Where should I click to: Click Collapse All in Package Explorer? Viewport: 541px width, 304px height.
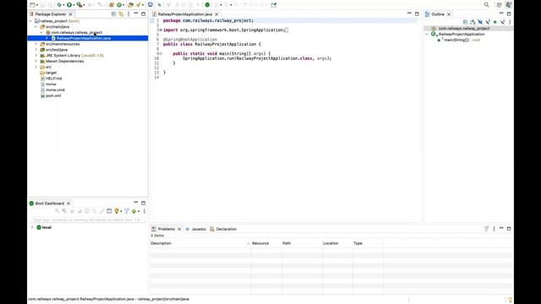[x=113, y=14]
